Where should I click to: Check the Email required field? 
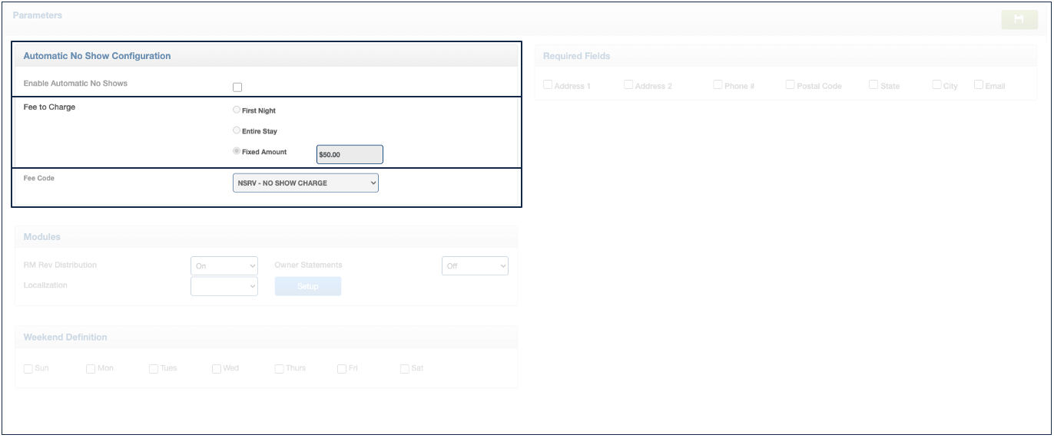pyautogui.click(x=979, y=85)
